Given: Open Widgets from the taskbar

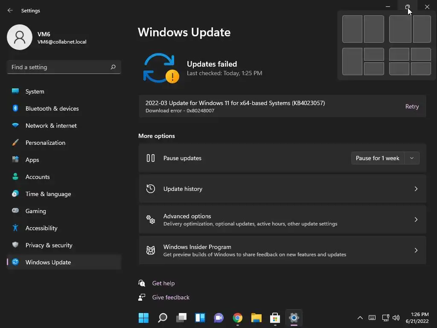Looking at the screenshot, I should pyautogui.click(x=200, y=318).
